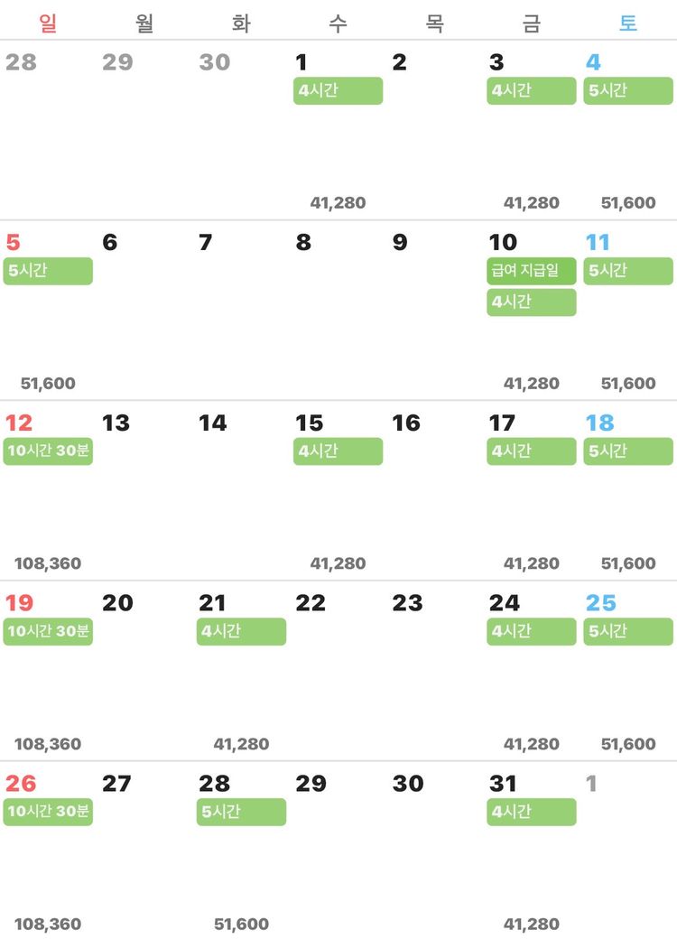Select date 22 in the calendar
Viewport: 677px width, 939px height.
coord(311,603)
